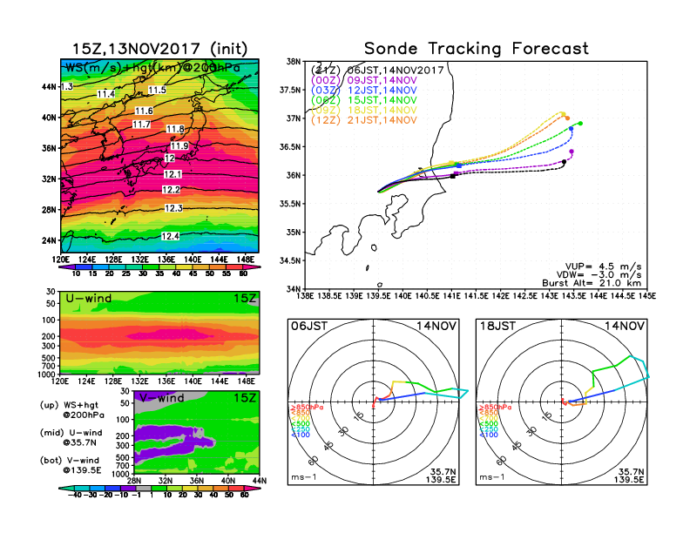Click the "(mid) U-wind @35.7N" caption
690x533 pixels.
click(71, 437)
